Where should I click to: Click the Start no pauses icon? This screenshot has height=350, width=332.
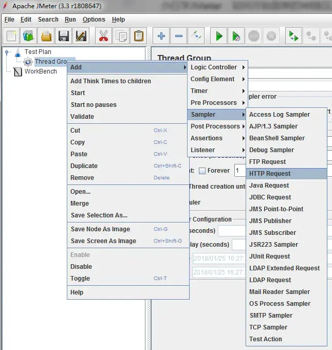tap(236, 36)
